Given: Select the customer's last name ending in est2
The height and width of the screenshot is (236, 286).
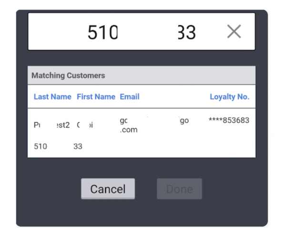Looking at the screenshot, I should (52, 125).
